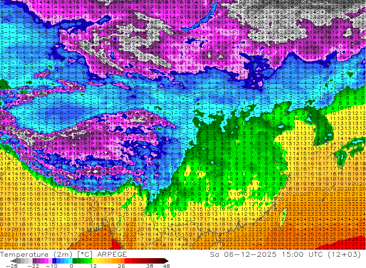Click the '-22' legend value
Image resolution: width=366 pixels, height=268 pixels.
click(33, 266)
